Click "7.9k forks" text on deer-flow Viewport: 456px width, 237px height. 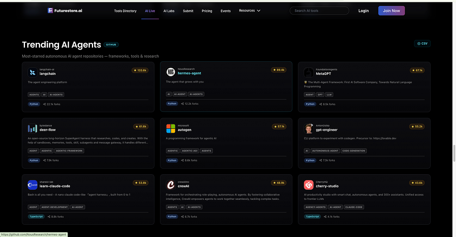pos(53,160)
